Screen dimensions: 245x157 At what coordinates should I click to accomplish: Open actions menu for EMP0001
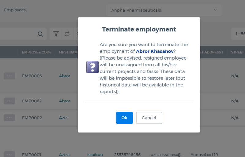pyautogui.click(x=9, y=154)
